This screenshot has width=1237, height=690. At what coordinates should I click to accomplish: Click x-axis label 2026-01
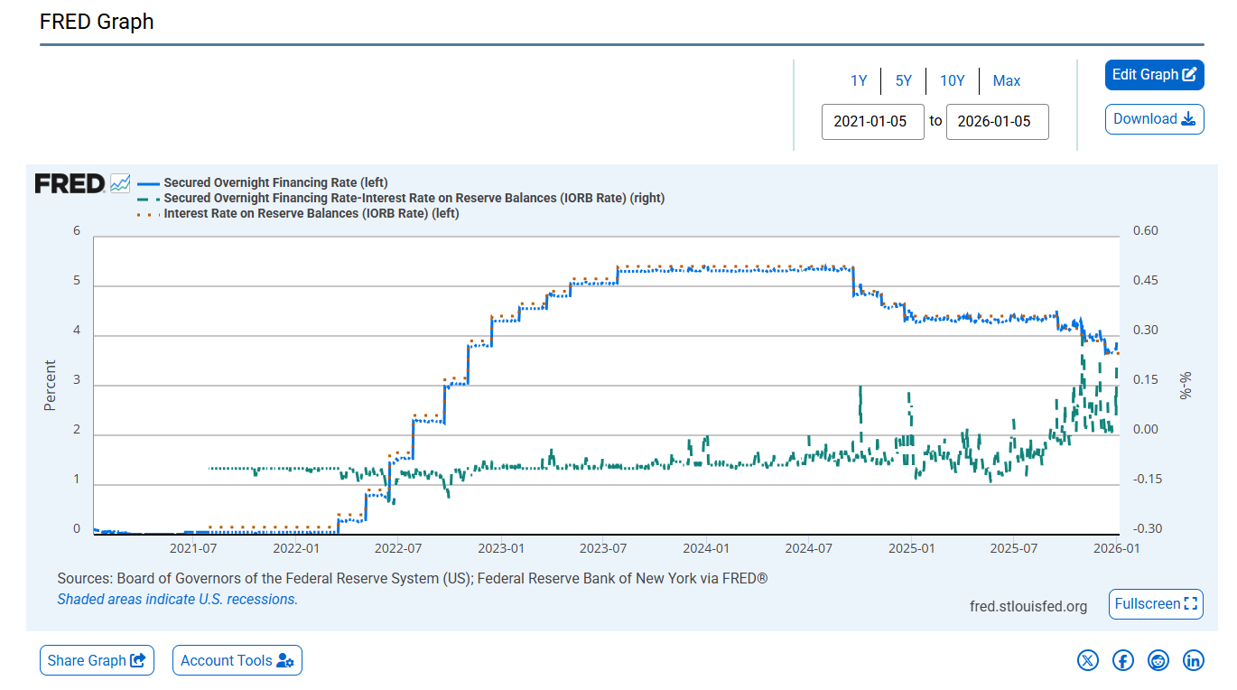[1118, 548]
